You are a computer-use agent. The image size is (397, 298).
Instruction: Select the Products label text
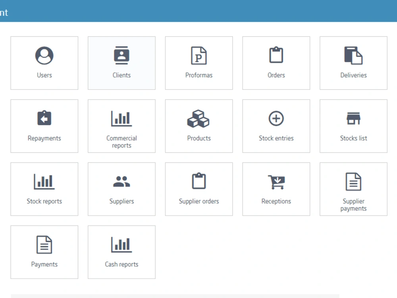click(x=199, y=138)
